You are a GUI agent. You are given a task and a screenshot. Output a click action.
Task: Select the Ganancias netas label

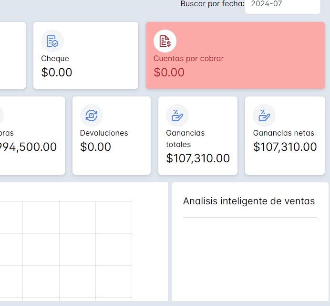(283, 133)
